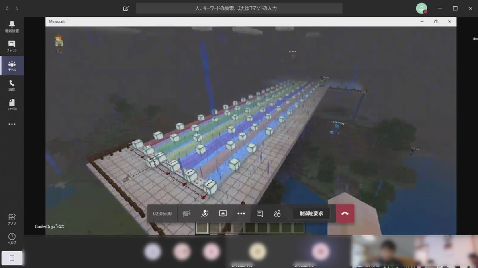Viewport: 478px width, 268px height.
Task: Click the Request control (制御を要求) button
Action: (x=311, y=214)
